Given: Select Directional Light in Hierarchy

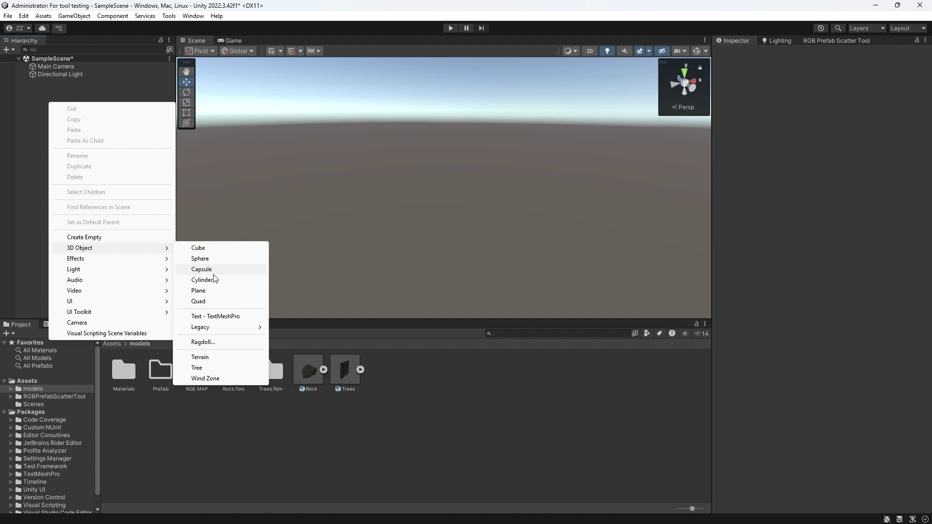Looking at the screenshot, I should coord(60,74).
